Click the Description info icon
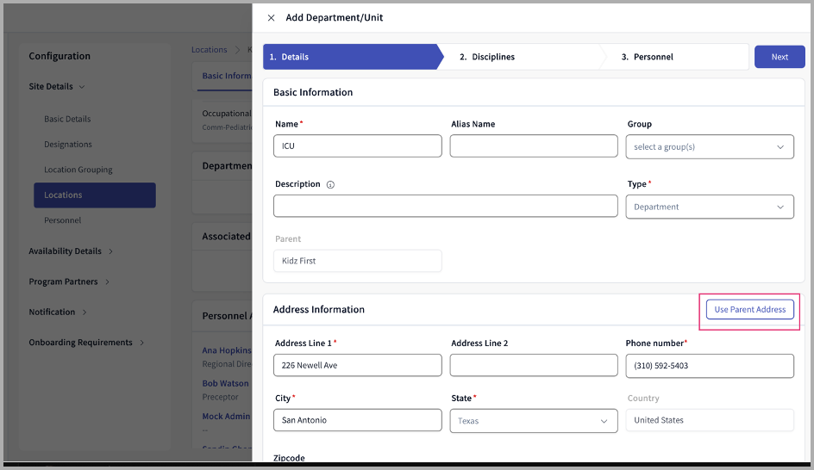The width and height of the screenshot is (814, 470). [x=330, y=184]
